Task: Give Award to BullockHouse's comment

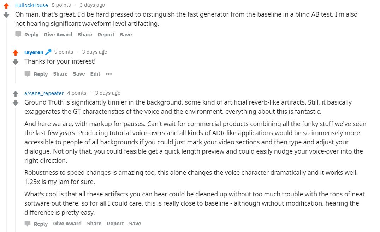Action: tap(58, 35)
